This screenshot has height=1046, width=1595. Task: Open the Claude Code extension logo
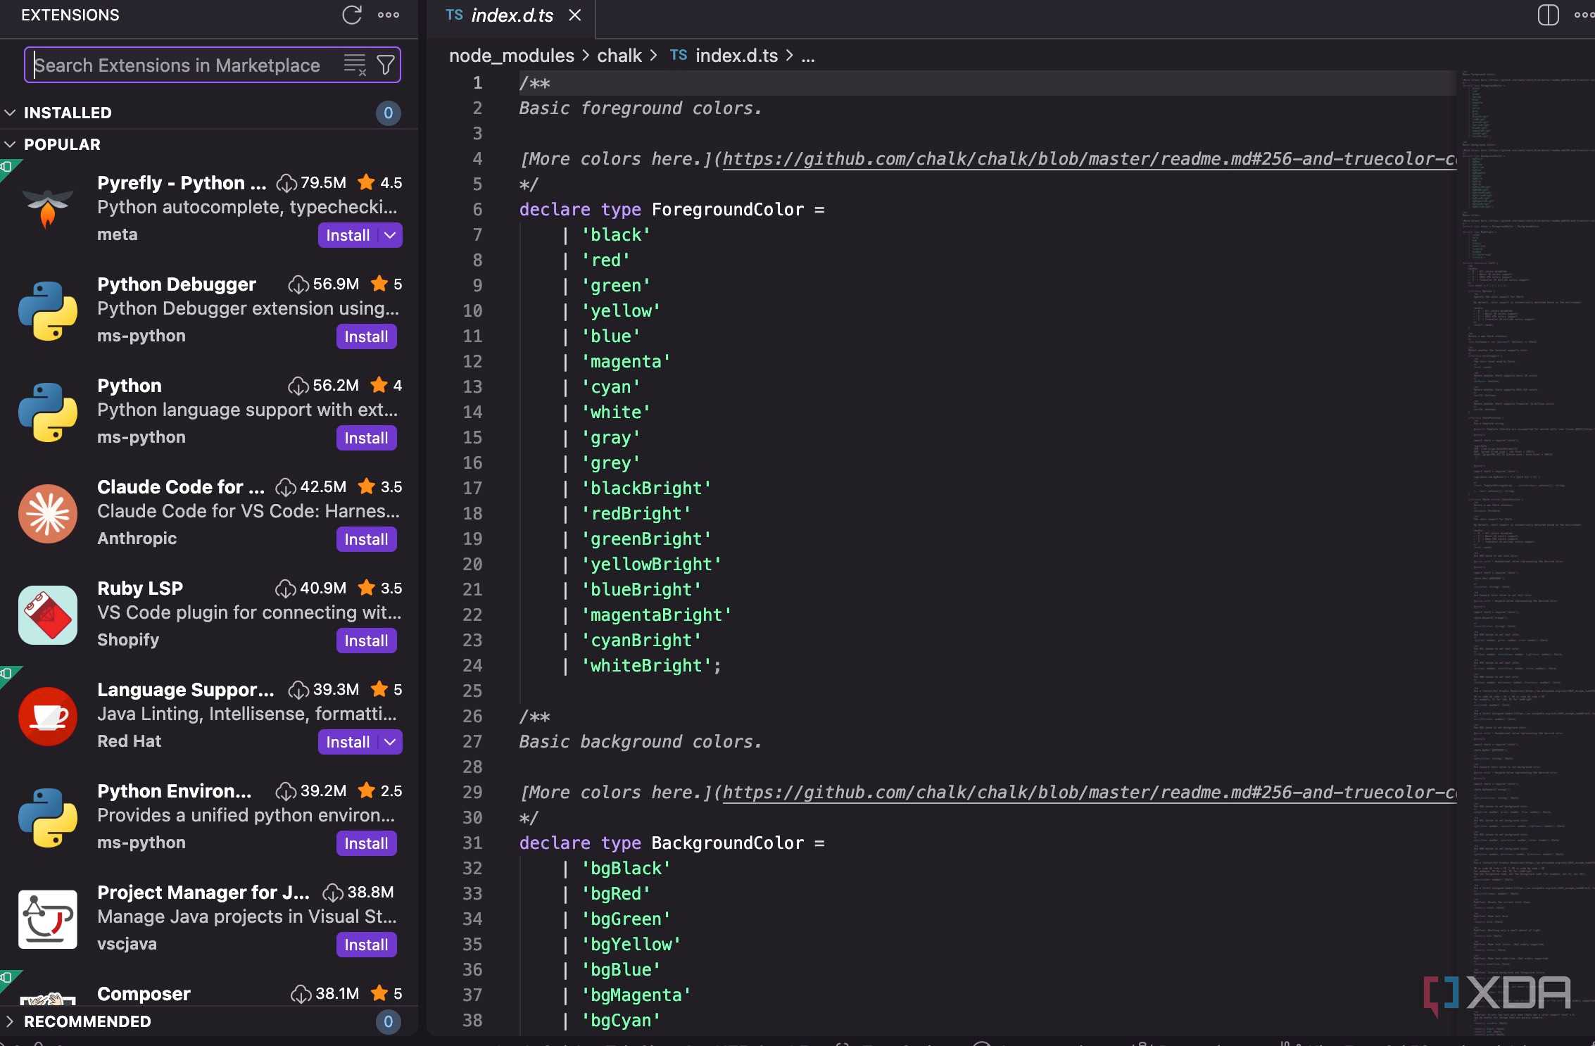click(x=48, y=513)
